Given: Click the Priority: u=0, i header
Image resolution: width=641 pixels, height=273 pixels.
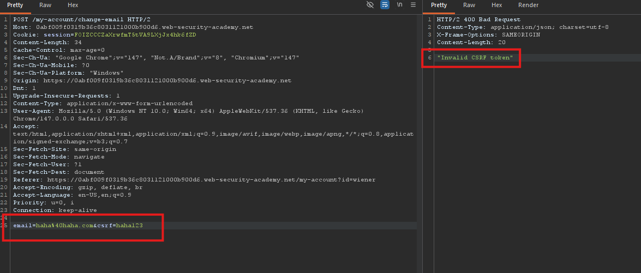Looking at the screenshot, I should click(x=43, y=202).
